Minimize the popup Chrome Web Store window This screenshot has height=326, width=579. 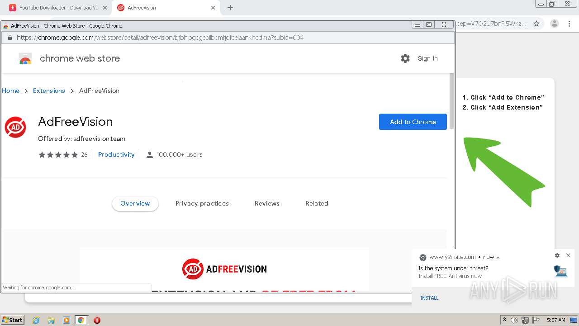click(x=418, y=25)
